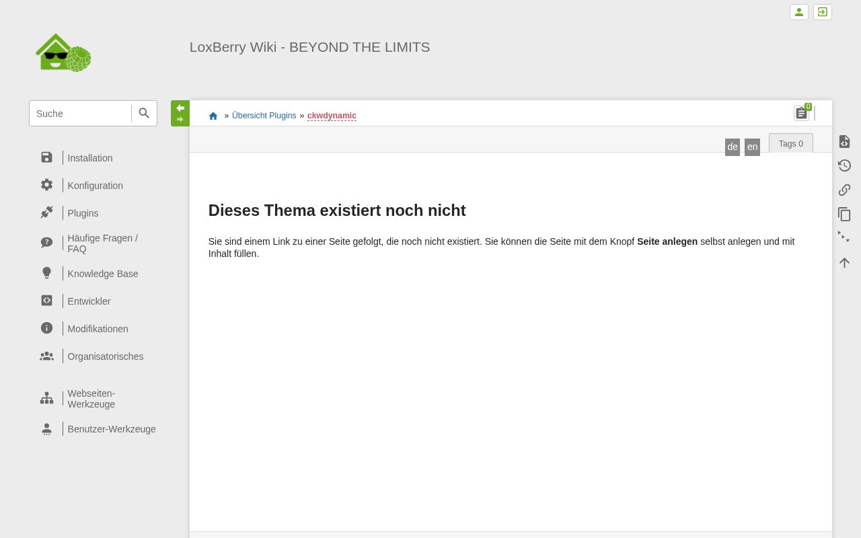Toggle the green sidebar collapse arrows

(x=180, y=113)
